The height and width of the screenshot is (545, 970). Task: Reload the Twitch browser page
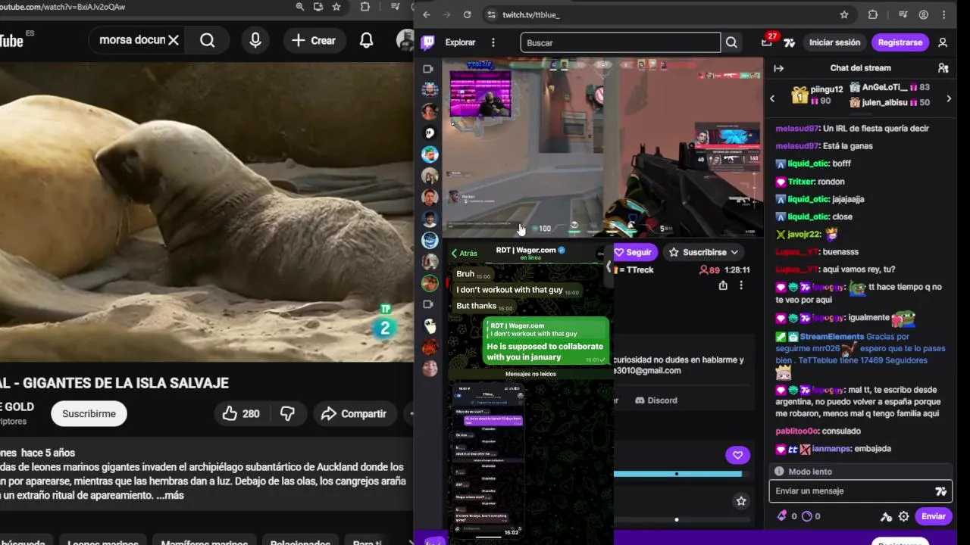pos(467,14)
